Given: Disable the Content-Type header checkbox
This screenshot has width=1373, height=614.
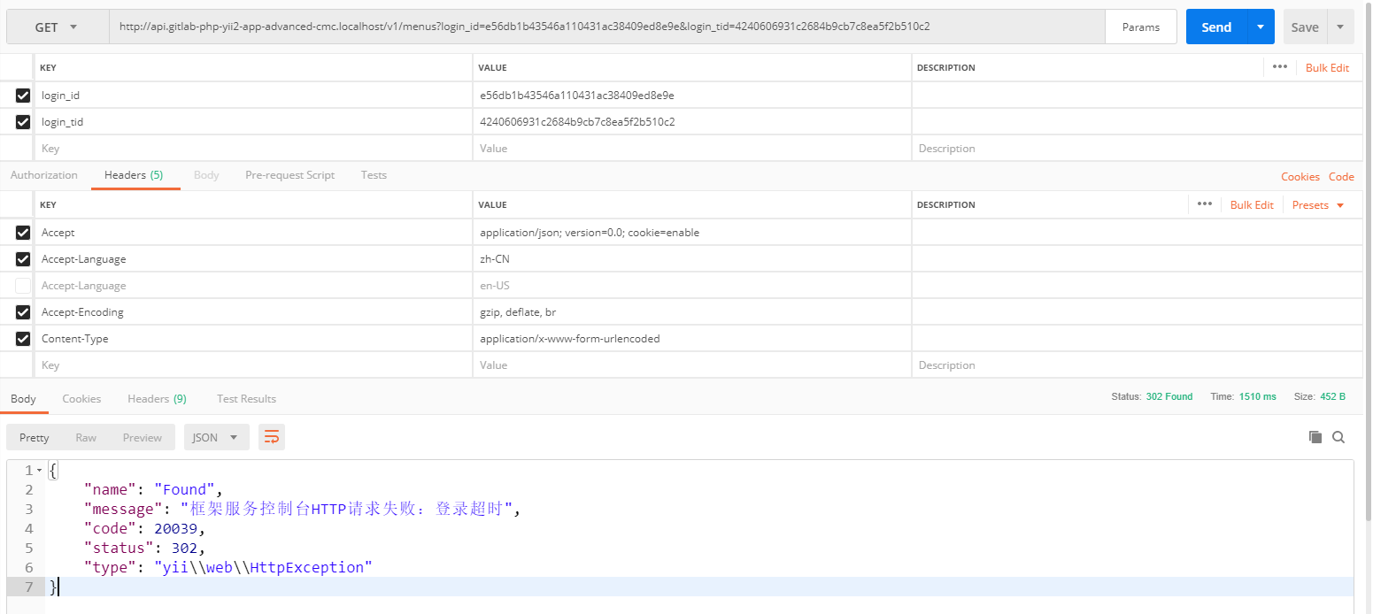Looking at the screenshot, I should (23, 339).
